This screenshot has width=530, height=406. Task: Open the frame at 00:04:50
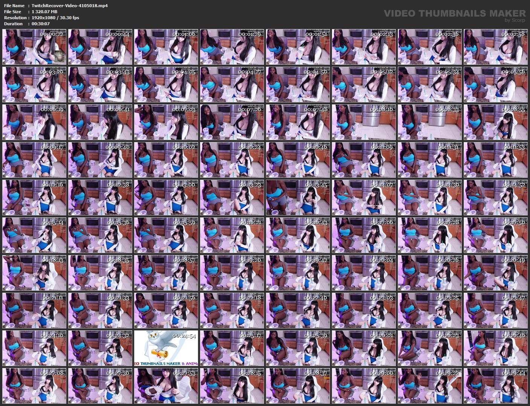click(x=298, y=84)
